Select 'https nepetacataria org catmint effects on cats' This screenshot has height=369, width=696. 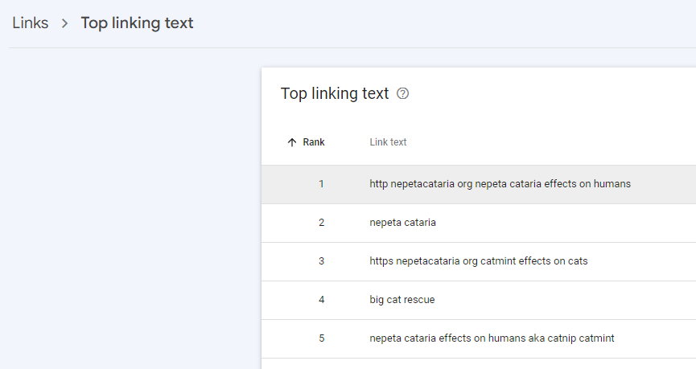pos(479,261)
